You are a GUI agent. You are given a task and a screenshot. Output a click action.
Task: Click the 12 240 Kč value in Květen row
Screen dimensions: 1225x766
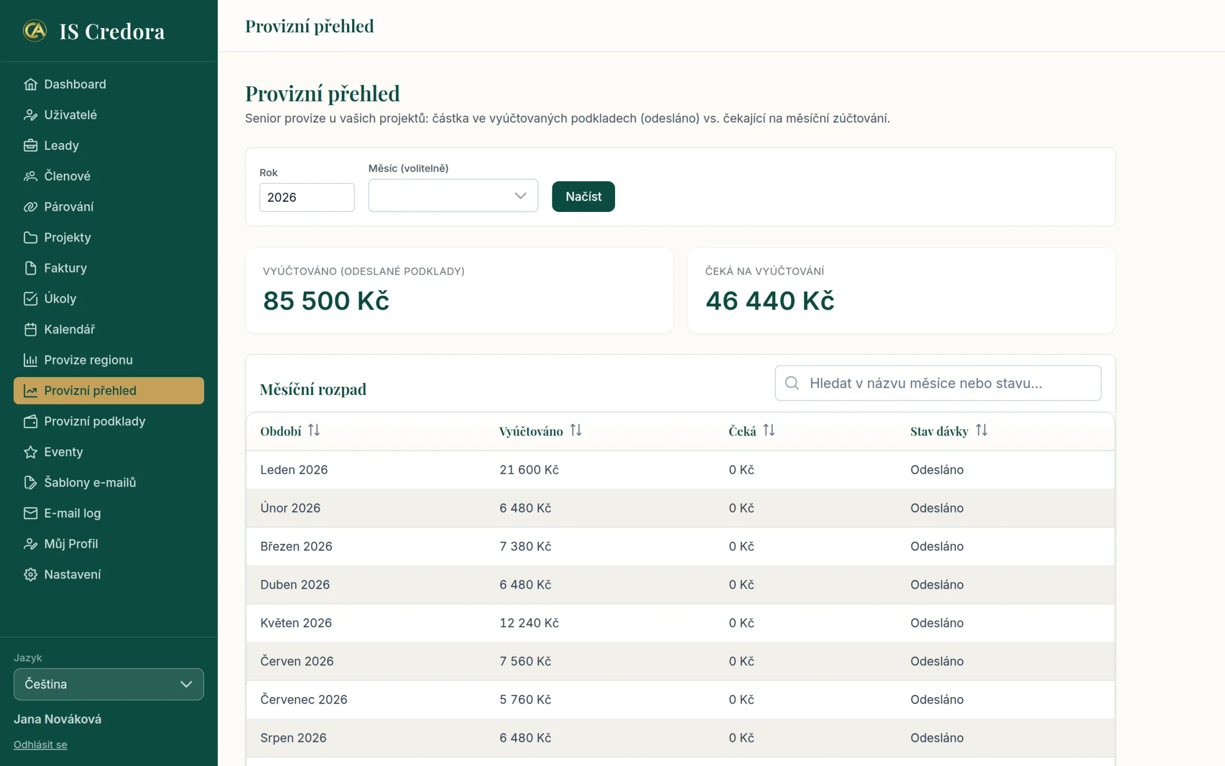coord(529,623)
